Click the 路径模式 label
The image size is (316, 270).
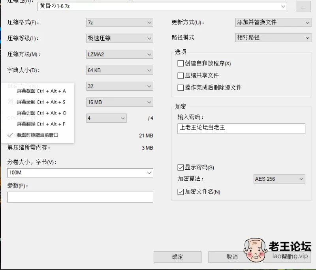(x=183, y=37)
